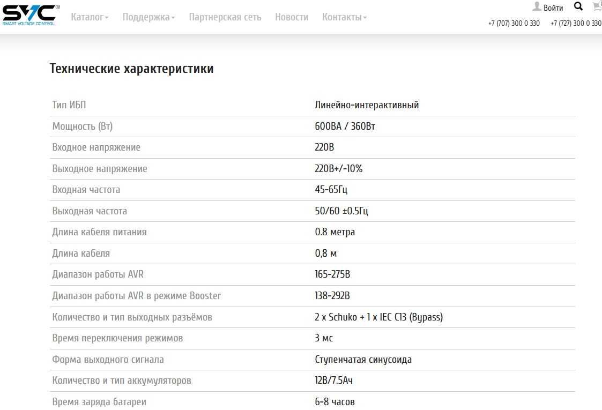Select the Технические характеристики heading
This screenshot has height=410, width=602.
[x=132, y=69]
